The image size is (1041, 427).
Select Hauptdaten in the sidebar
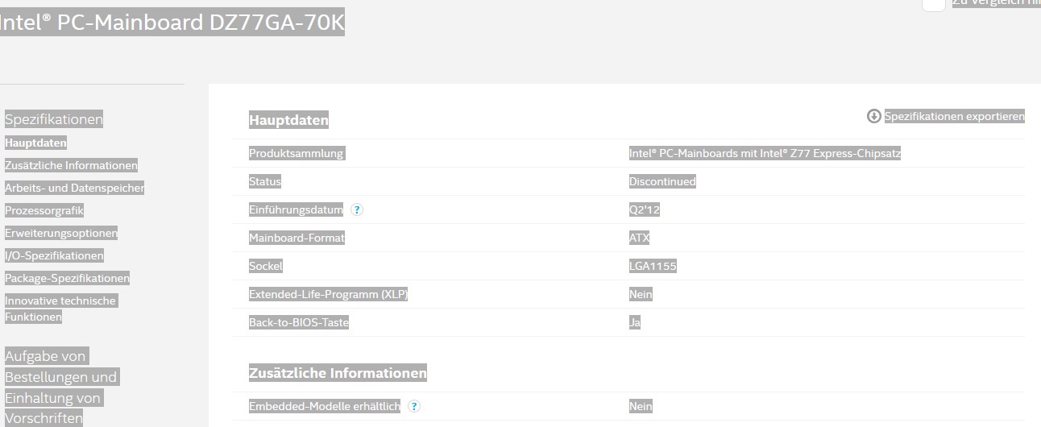[x=35, y=143]
